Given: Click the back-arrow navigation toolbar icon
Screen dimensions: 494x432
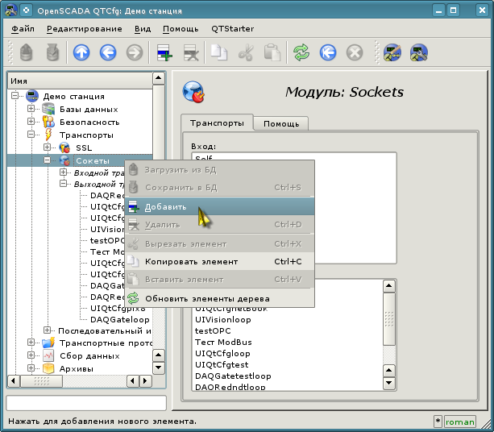Looking at the screenshot, I should pyautogui.click(x=108, y=53).
